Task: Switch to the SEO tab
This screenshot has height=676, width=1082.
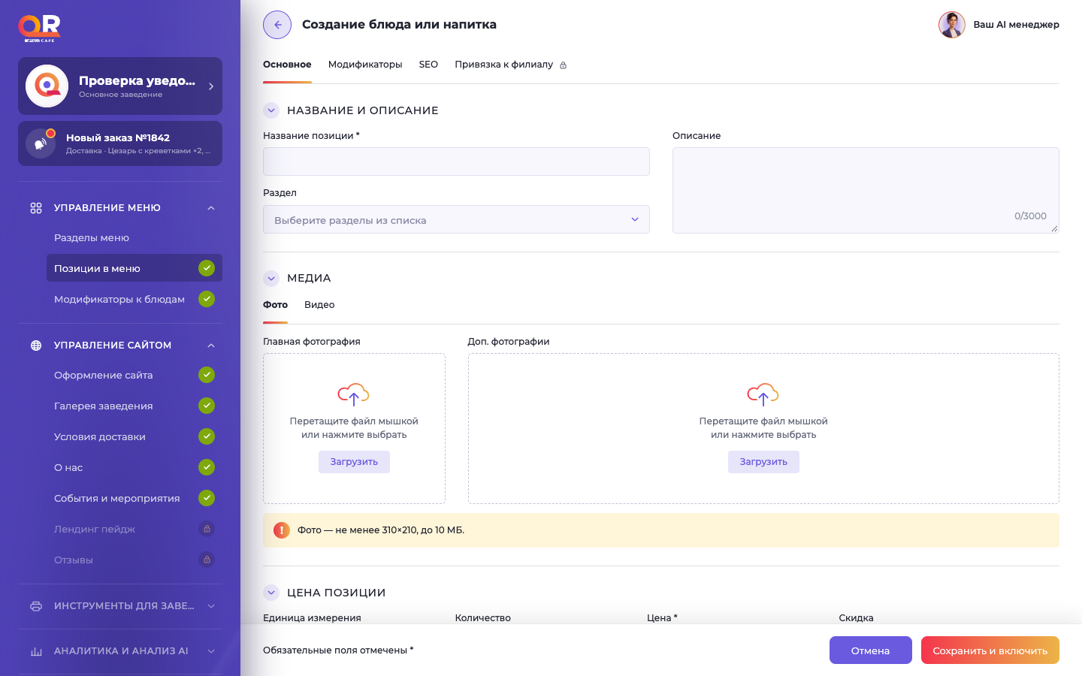Action: [428, 65]
